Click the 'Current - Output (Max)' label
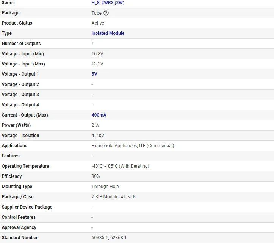Screen dimensions: 274x243 [25, 115]
